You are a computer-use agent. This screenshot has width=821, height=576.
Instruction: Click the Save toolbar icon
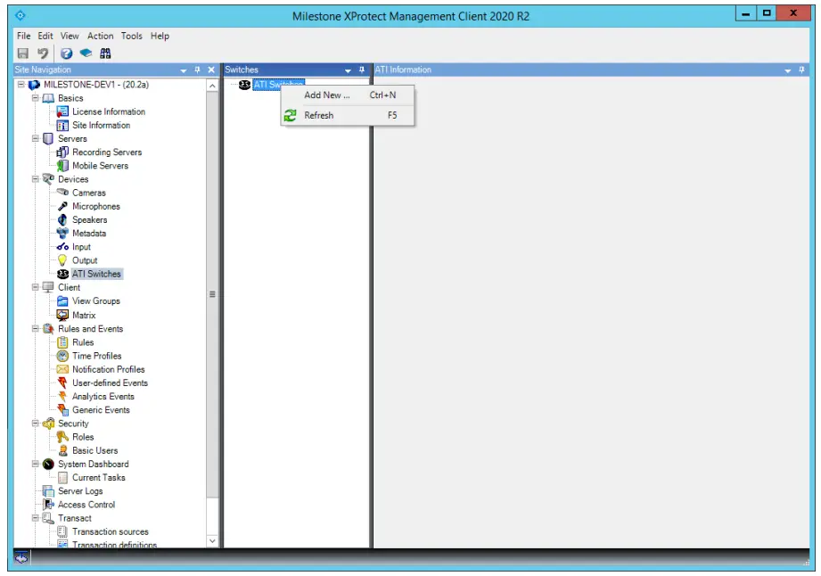click(23, 53)
